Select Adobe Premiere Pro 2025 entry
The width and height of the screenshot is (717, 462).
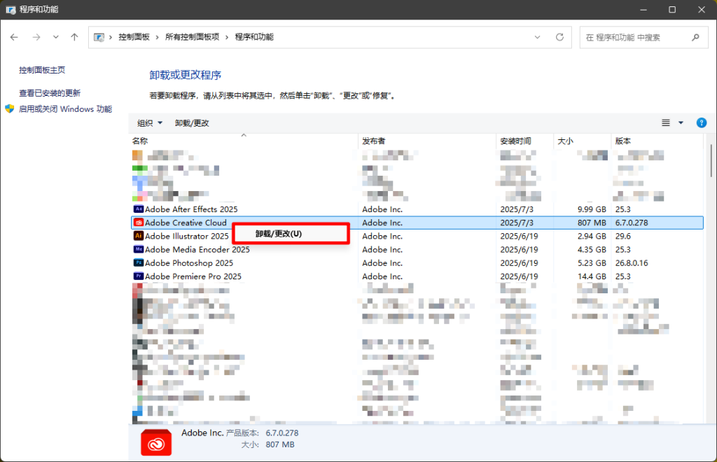193,276
